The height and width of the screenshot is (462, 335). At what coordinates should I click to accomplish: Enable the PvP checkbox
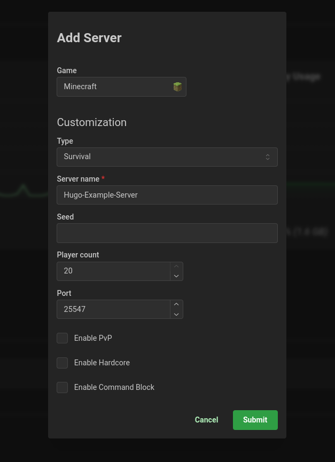(x=63, y=338)
